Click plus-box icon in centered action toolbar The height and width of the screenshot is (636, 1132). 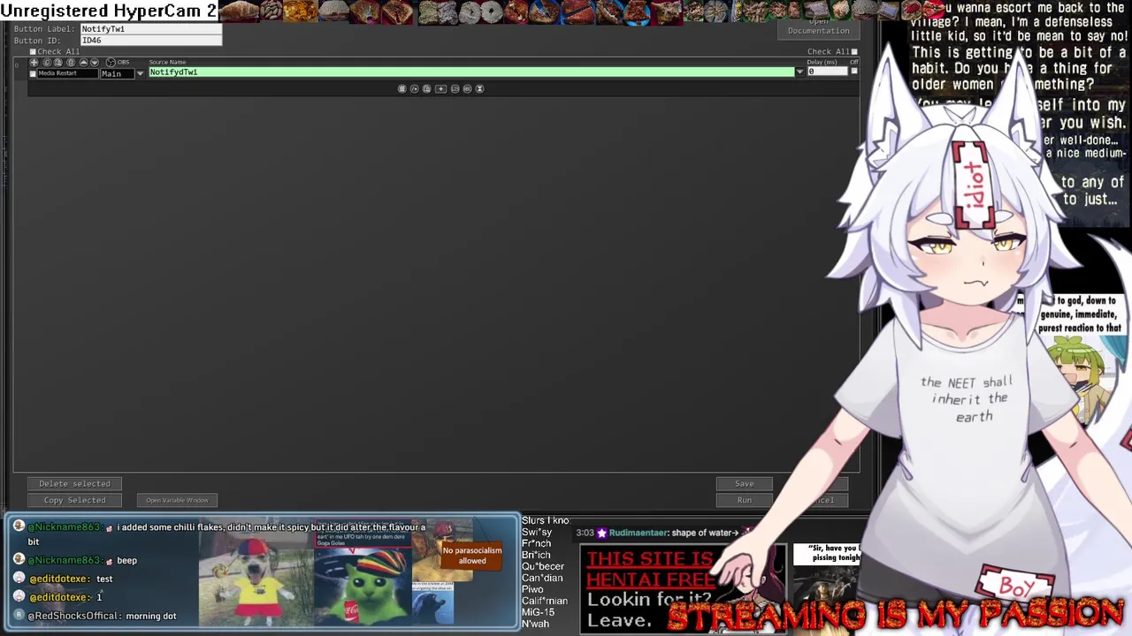tap(440, 88)
